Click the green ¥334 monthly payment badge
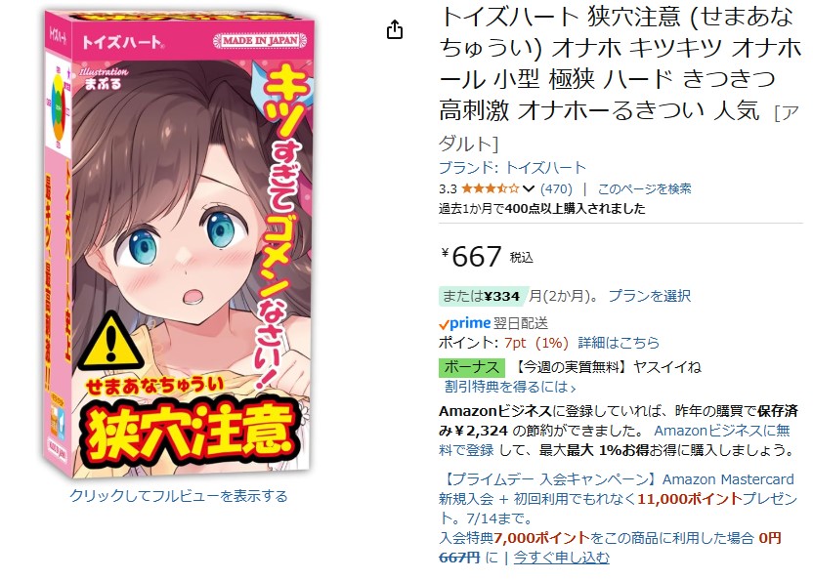The height and width of the screenshot is (580, 813). [482, 296]
